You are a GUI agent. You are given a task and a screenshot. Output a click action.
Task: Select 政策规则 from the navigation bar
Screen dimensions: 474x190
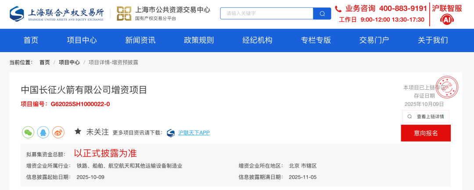tap(199, 40)
